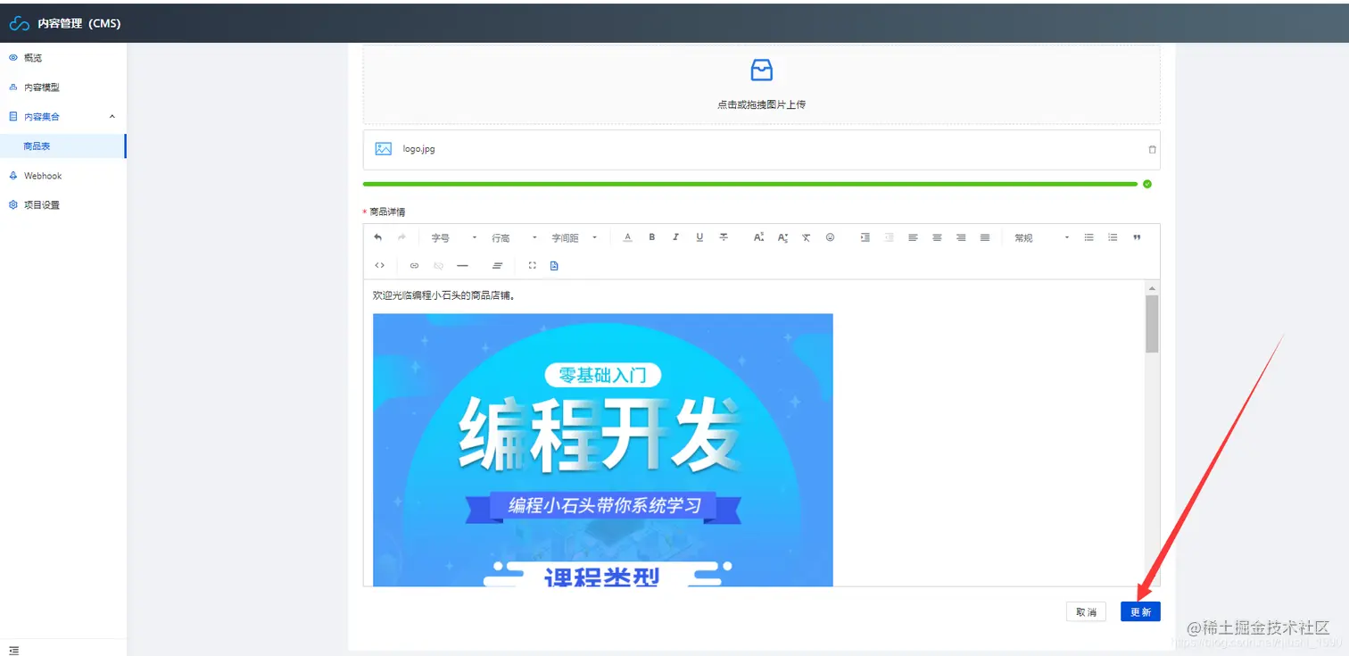Click the 编程开发 banner image in editor
Image resolution: width=1349 pixels, height=656 pixels.
(x=603, y=450)
